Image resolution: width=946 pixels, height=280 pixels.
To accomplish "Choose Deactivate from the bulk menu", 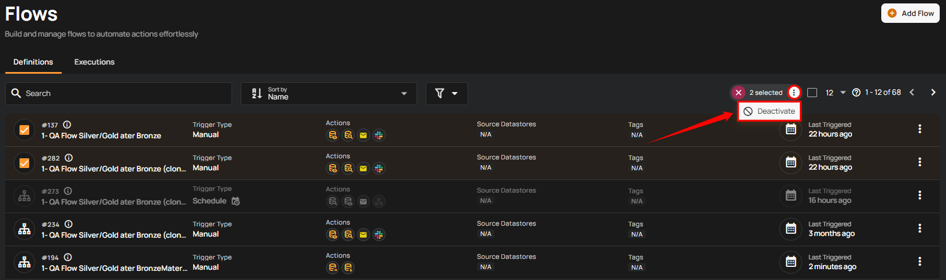I will (770, 111).
